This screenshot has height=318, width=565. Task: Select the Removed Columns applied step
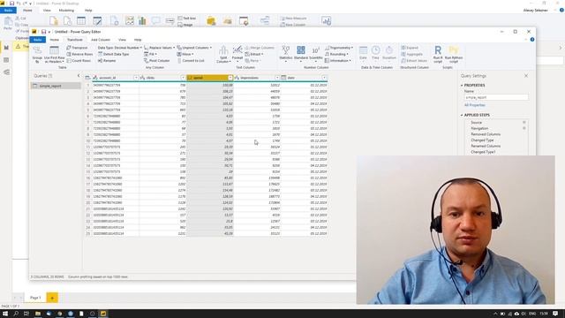coord(486,134)
